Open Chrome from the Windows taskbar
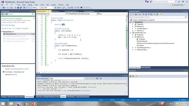Image resolution: width=189 pixels, height=106 pixels. click(x=26, y=104)
